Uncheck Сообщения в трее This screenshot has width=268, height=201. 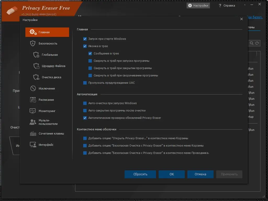pos(90,53)
